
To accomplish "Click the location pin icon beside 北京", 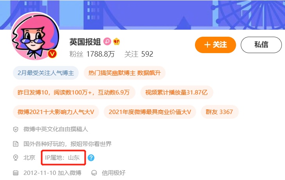I will coord(16,158).
